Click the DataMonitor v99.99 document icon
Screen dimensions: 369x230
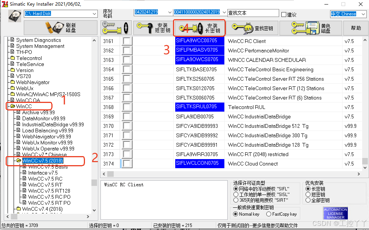coord(19,118)
